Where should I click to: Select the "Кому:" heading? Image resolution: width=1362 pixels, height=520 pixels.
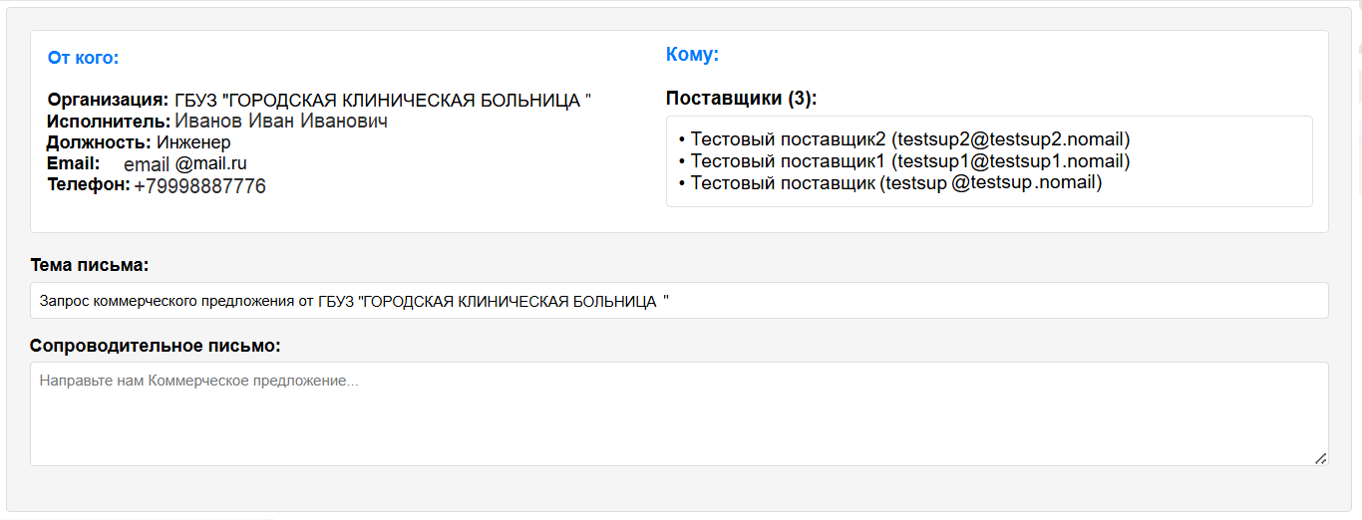[692, 55]
